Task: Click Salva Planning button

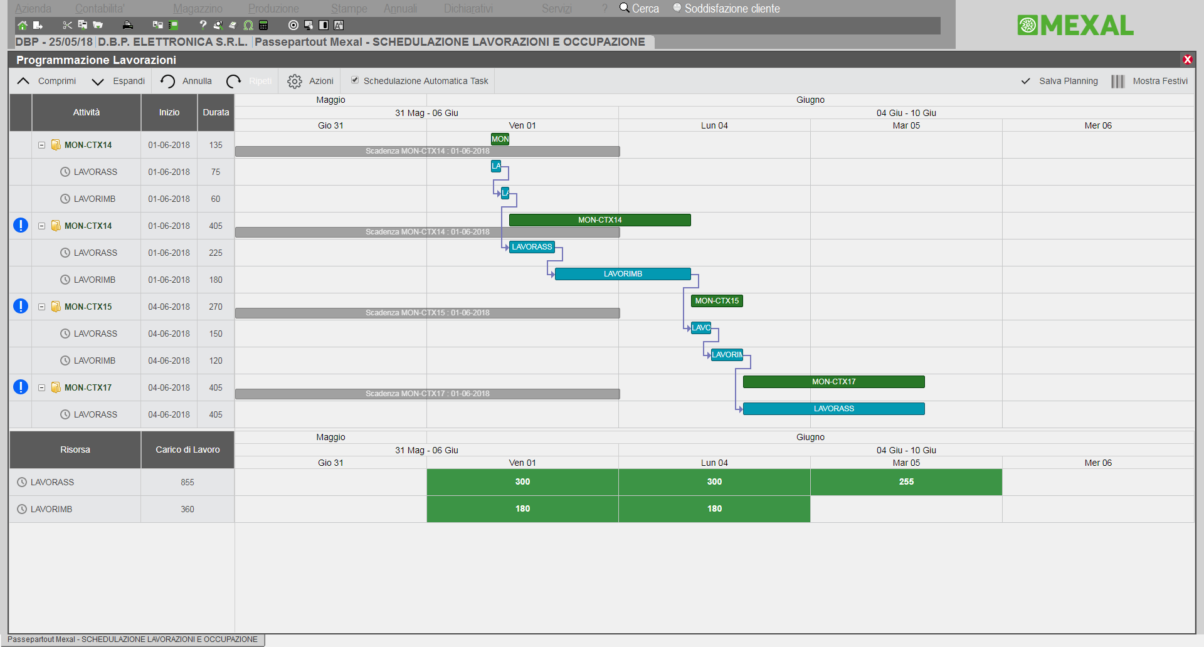Action: pyautogui.click(x=1060, y=82)
